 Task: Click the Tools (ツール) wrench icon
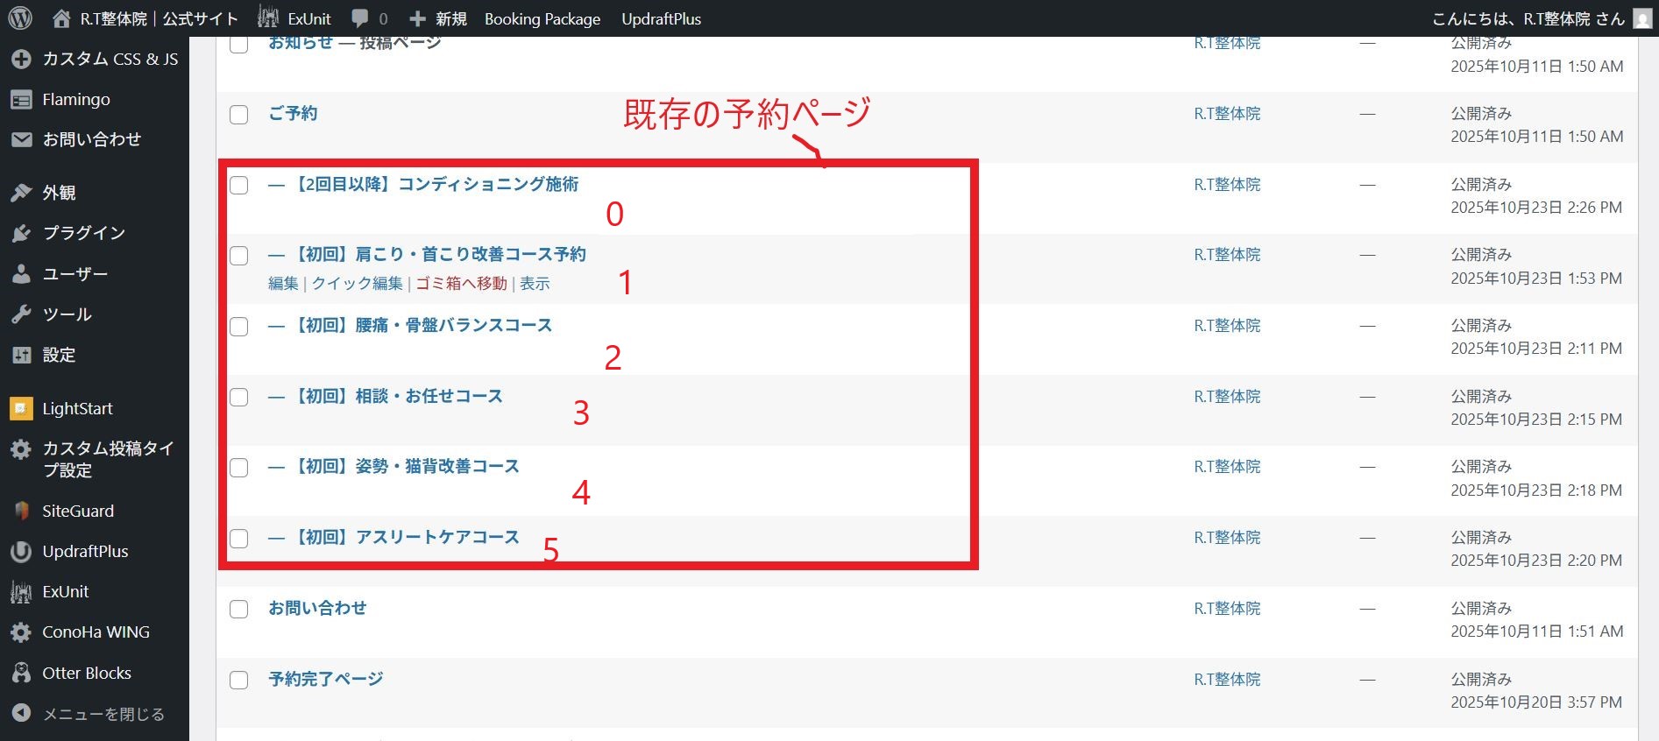21,314
